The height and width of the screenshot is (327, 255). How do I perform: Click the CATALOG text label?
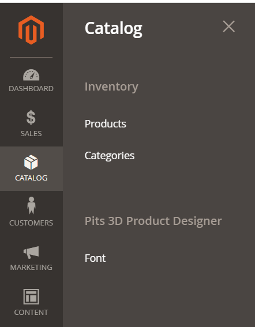point(31,178)
